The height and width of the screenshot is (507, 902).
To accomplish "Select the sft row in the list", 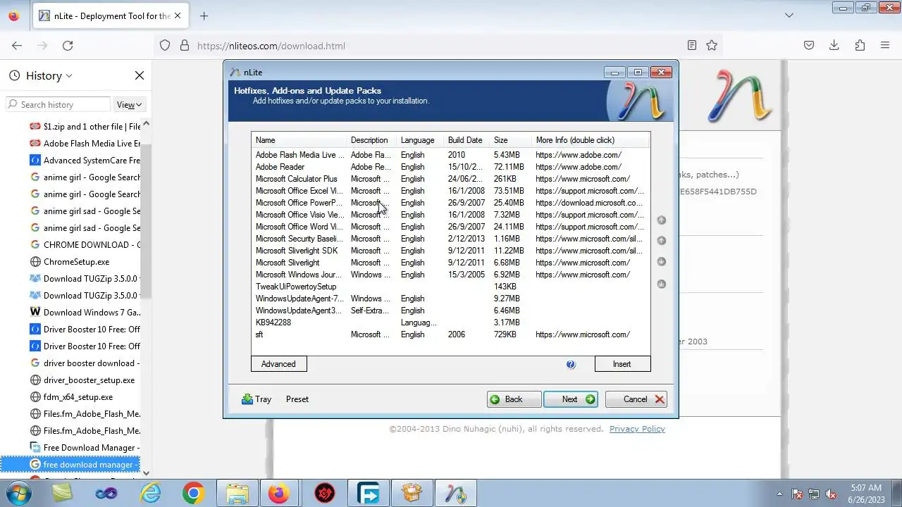I will pos(450,334).
